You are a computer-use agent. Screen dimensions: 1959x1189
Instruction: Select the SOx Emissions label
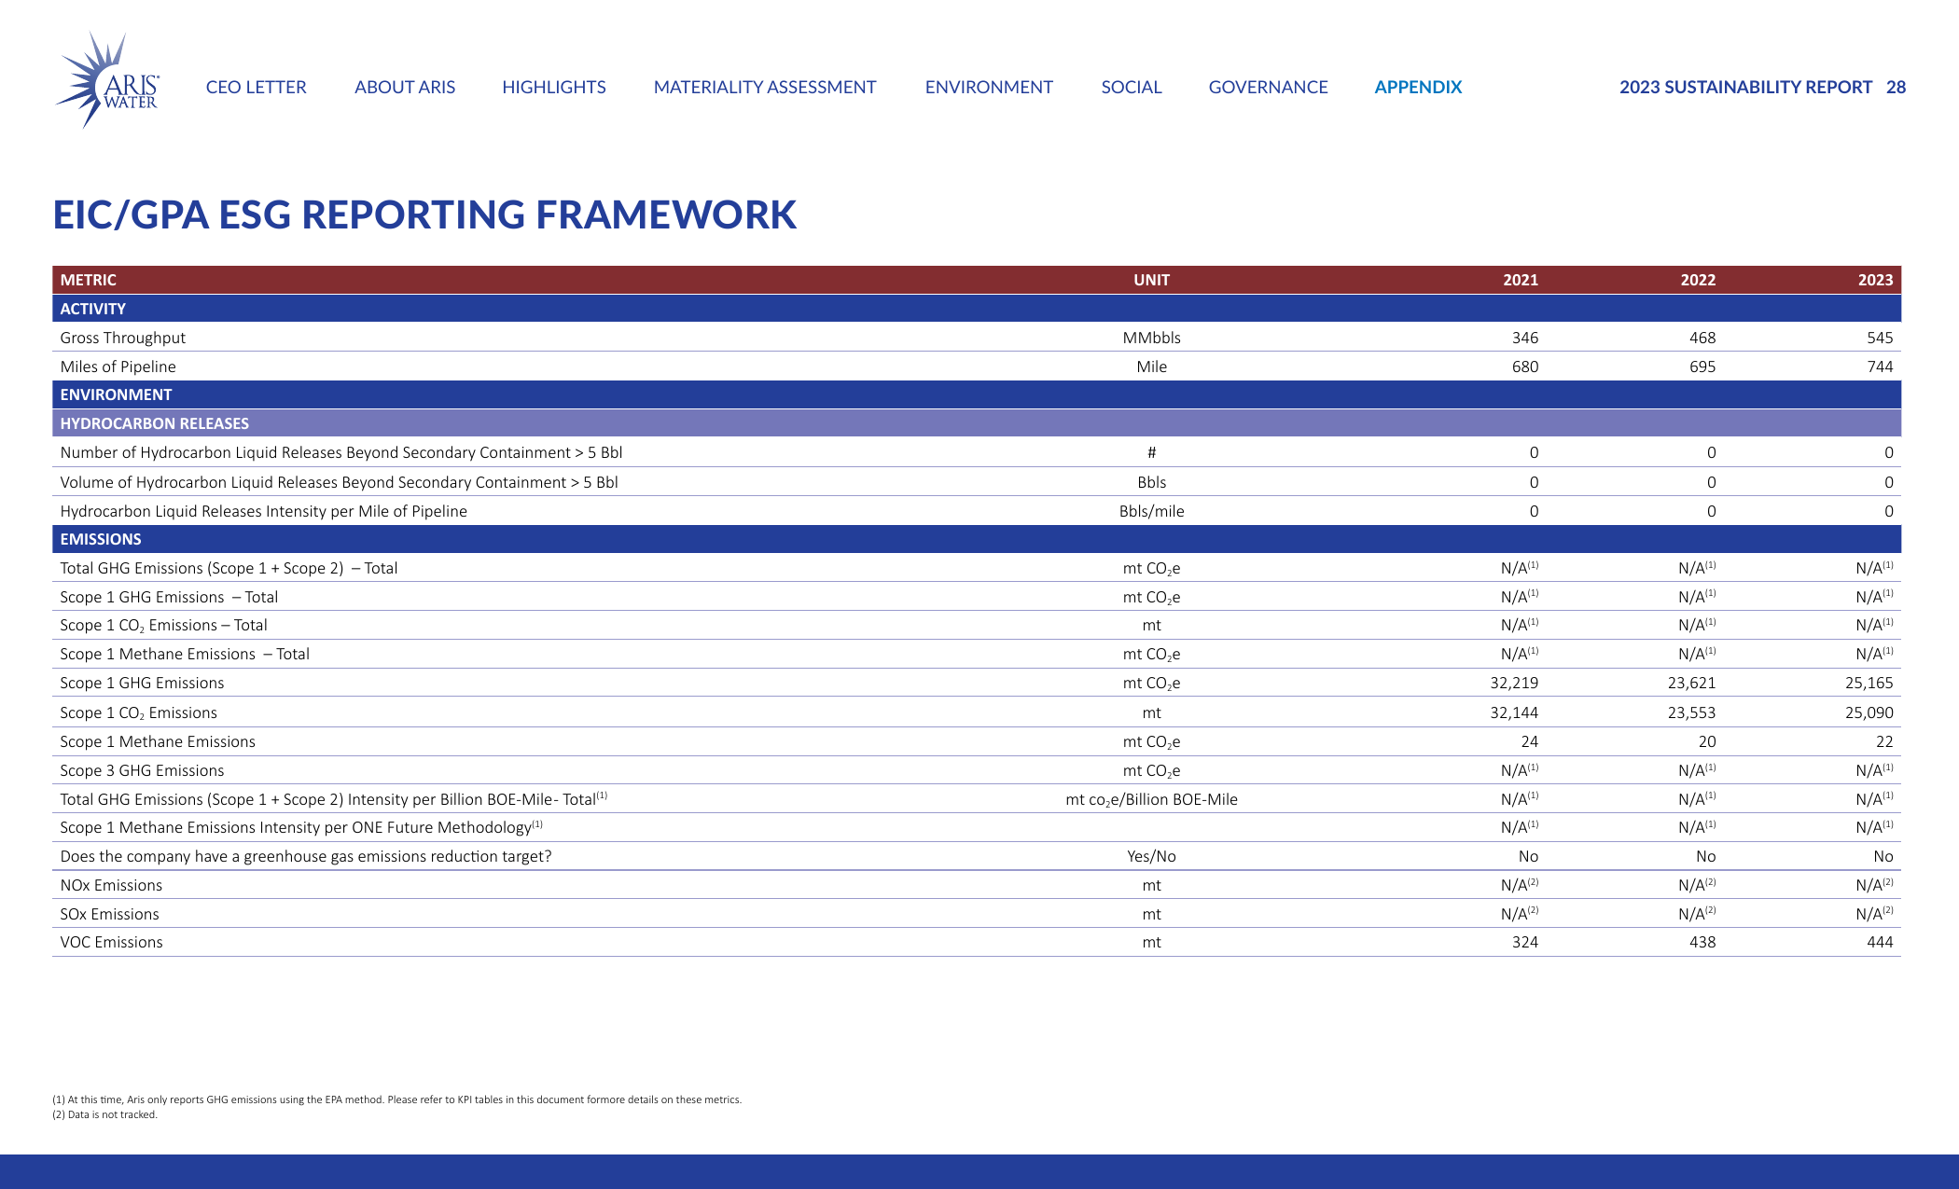(x=109, y=914)
